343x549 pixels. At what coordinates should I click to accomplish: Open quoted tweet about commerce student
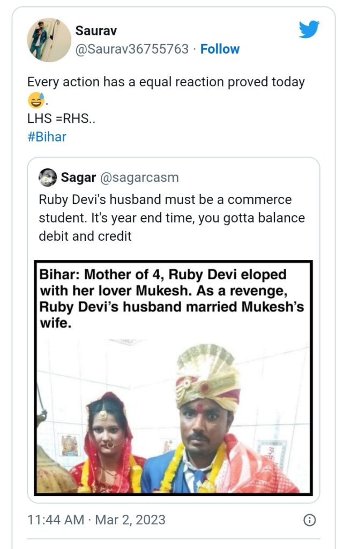pos(174,330)
